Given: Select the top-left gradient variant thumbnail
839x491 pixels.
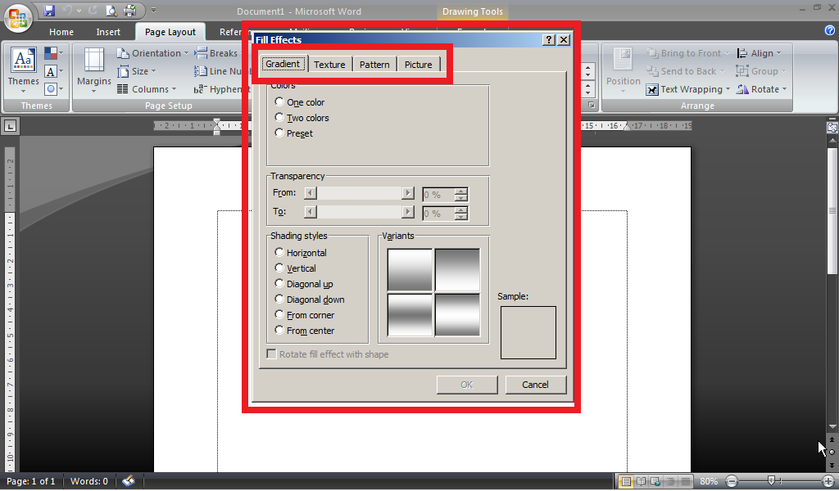Looking at the screenshot, I should [410, 269].
